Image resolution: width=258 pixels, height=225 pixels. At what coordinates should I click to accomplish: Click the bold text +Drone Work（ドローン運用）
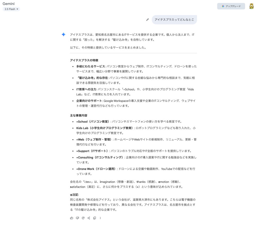(96, 169)
